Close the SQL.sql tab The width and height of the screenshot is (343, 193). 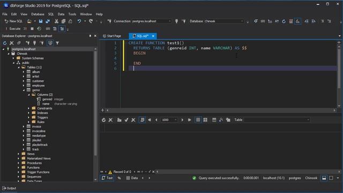[153, 36]
